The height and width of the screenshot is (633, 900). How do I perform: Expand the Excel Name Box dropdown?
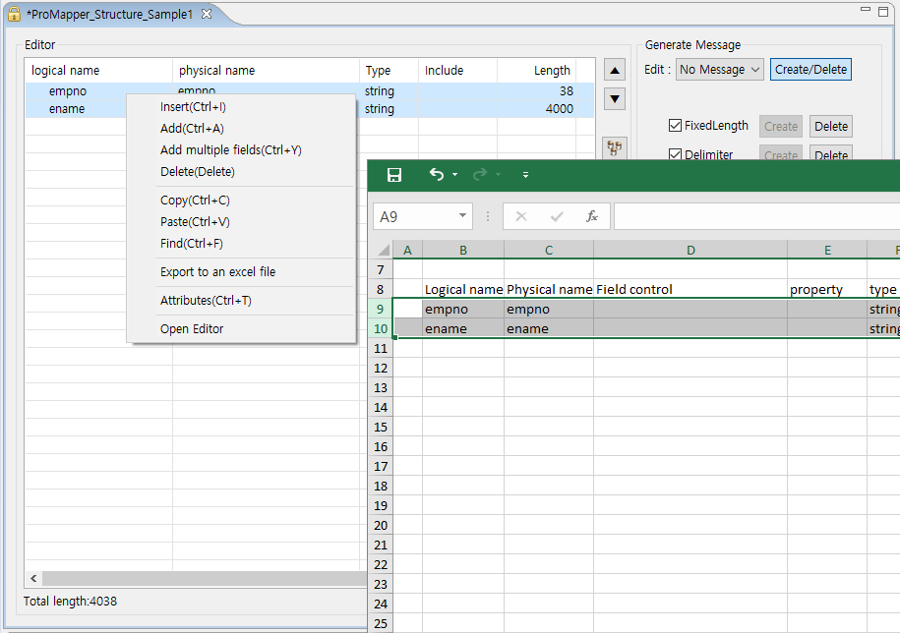[x=463, y=216]
